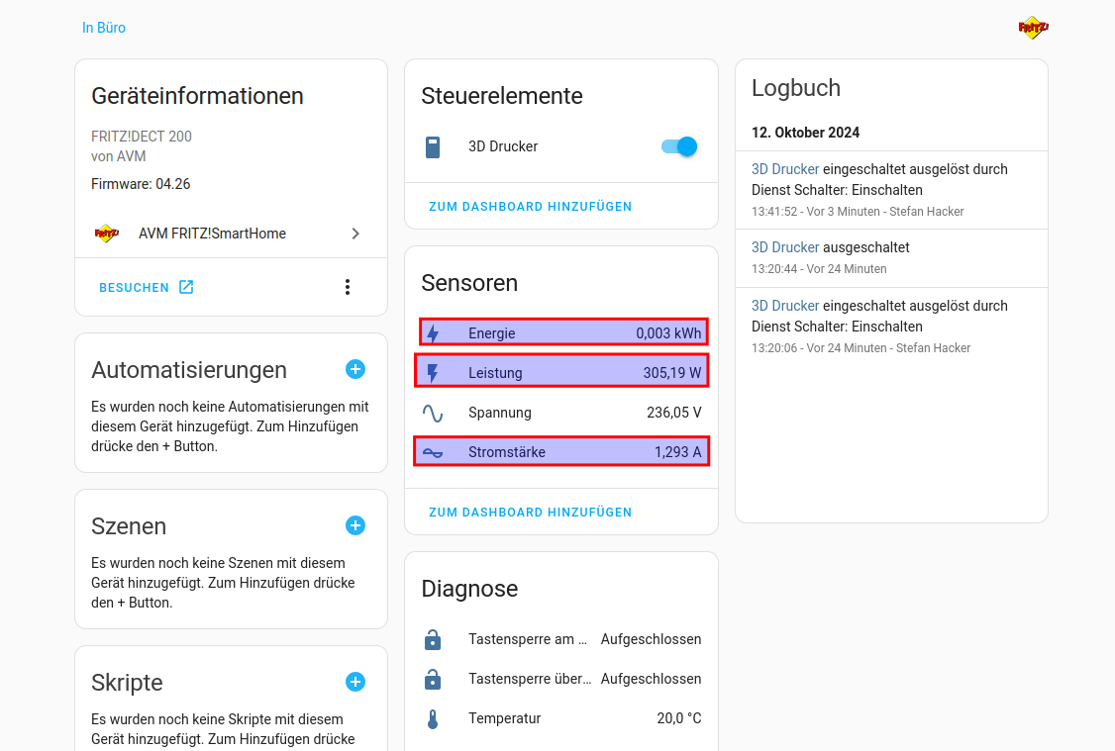The image size is (1115, 751).
Task: Open the three-dot menu in Geräteinformationen
Action: [x=347, y=287]
